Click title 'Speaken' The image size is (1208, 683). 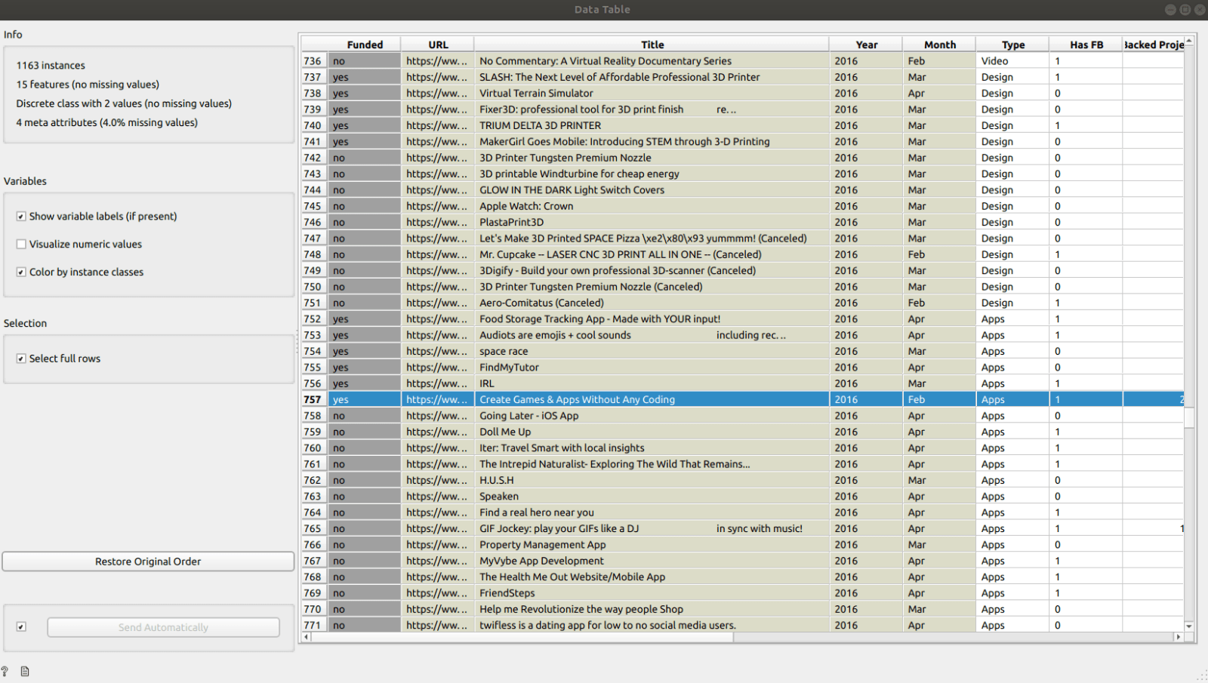[x=499, y=497]
